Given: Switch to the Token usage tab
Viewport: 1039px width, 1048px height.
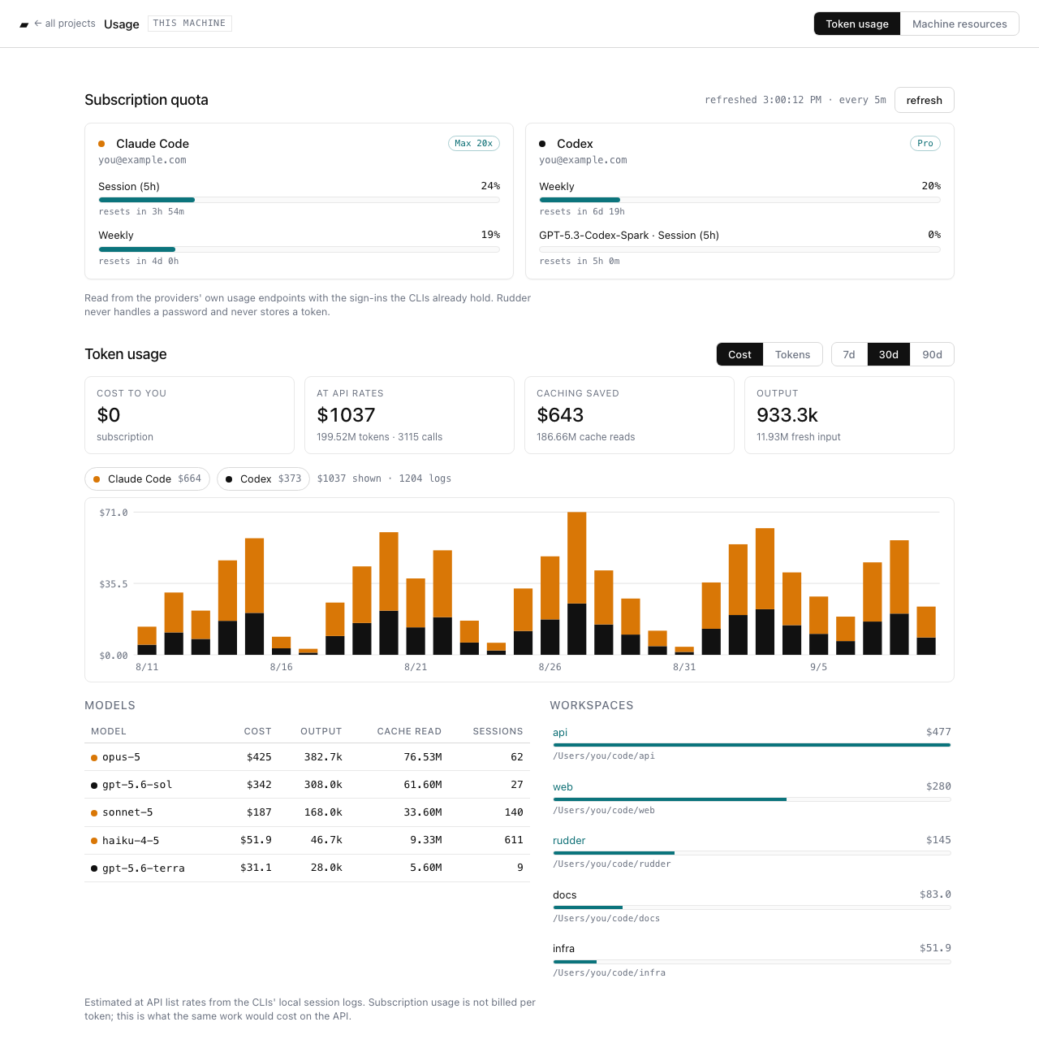Looking at the screenshot, I should (x=857, y=24).
